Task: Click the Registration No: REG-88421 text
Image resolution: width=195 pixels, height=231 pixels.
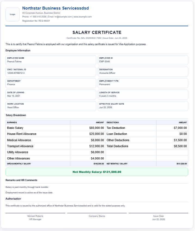Action: 36,21
